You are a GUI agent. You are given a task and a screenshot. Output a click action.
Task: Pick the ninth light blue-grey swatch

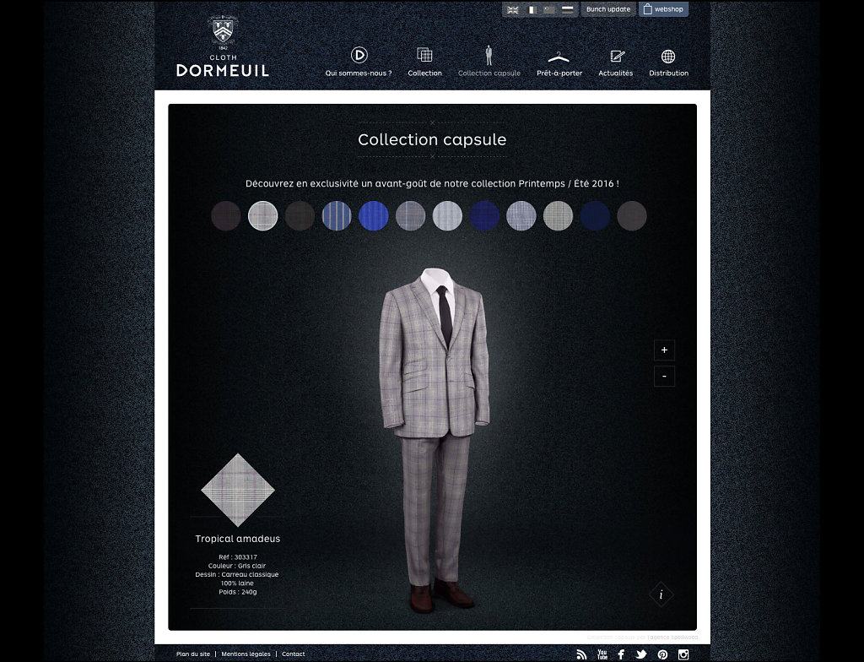pos(521,215)
